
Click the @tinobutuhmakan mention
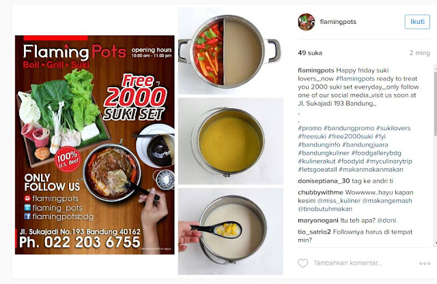pyautogui.click(x=325, y=209)
